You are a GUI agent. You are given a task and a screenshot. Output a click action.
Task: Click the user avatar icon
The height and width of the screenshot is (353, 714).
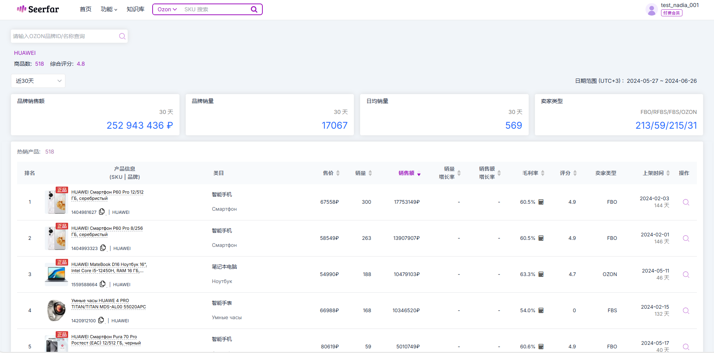(x=651, y=9)
